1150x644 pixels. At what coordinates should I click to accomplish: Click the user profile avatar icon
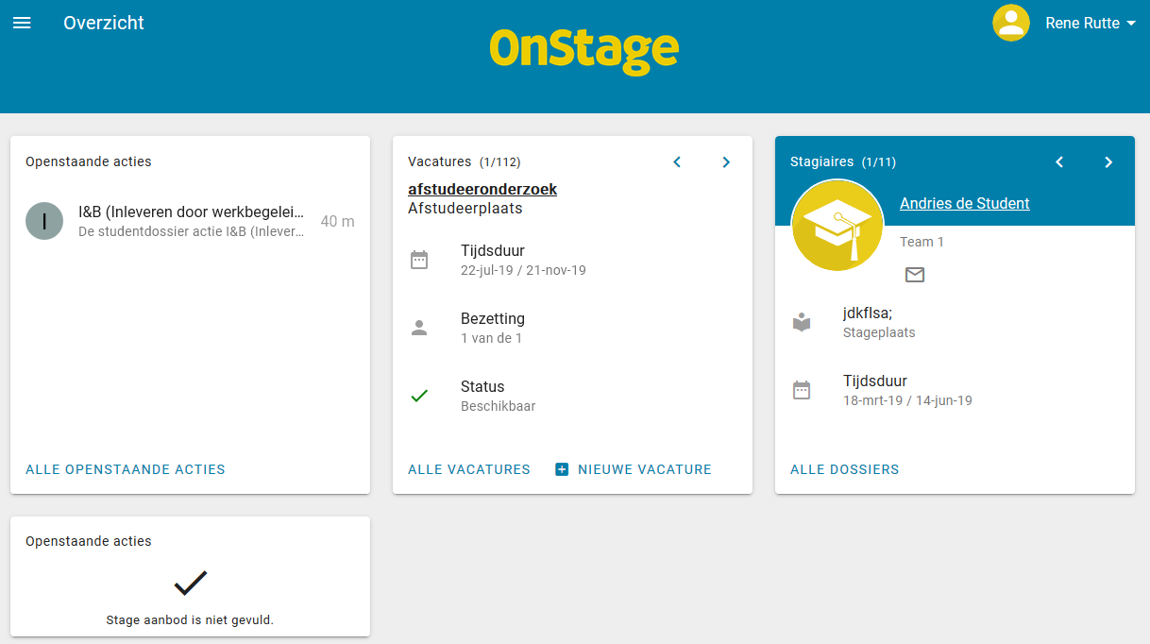tap(1011, 23)
